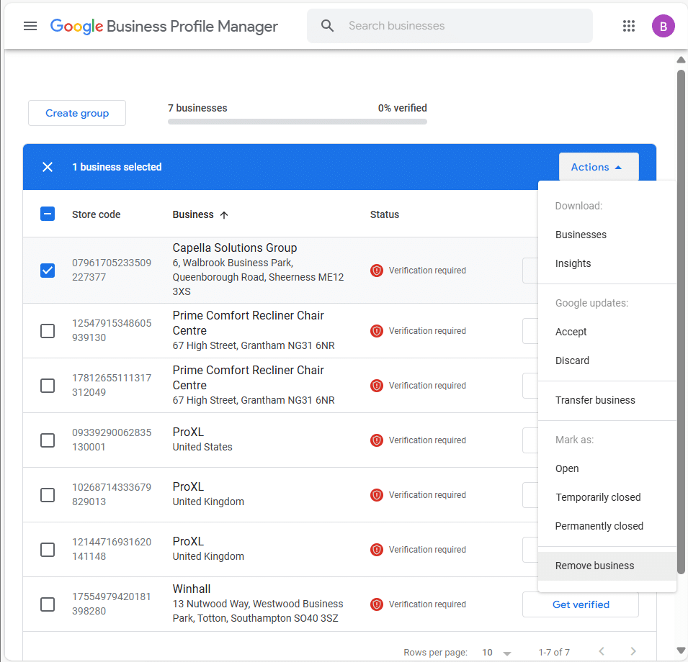Collapse the Actions dropdown

point(598,167)
